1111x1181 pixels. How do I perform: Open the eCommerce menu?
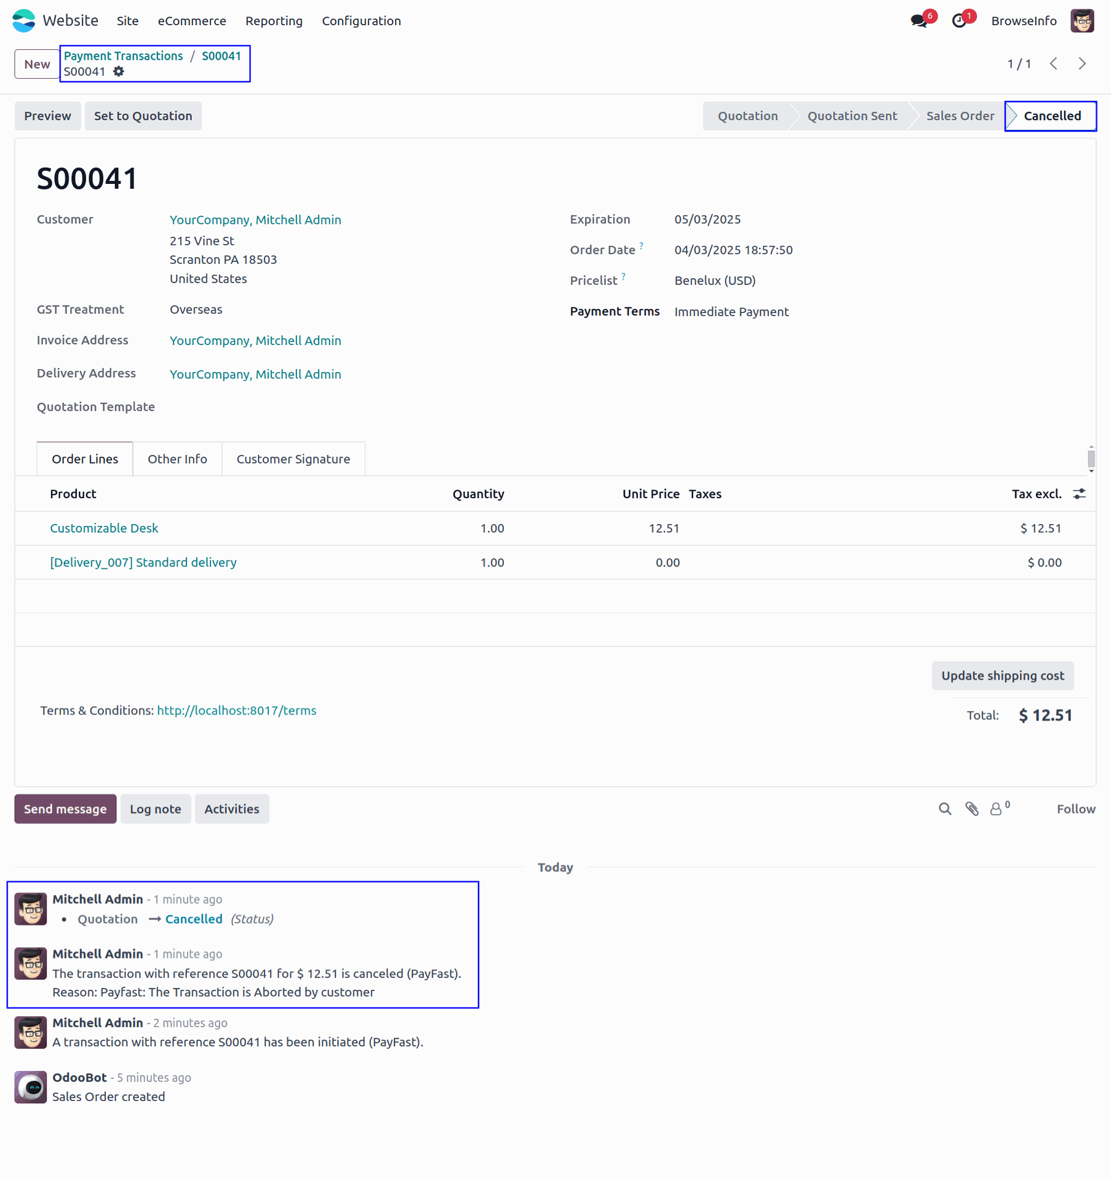click(x=192, y=21)
